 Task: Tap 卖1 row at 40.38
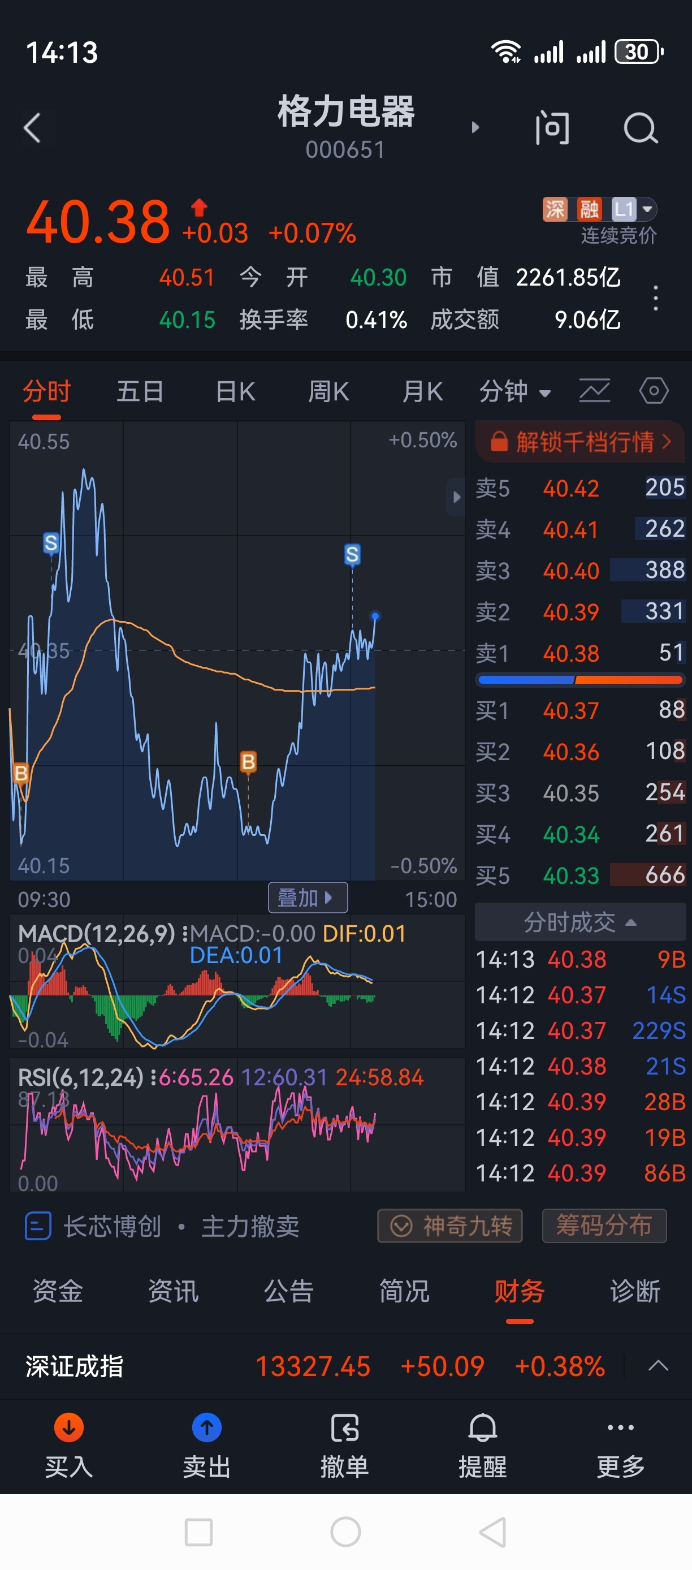(x=580, y=653)
